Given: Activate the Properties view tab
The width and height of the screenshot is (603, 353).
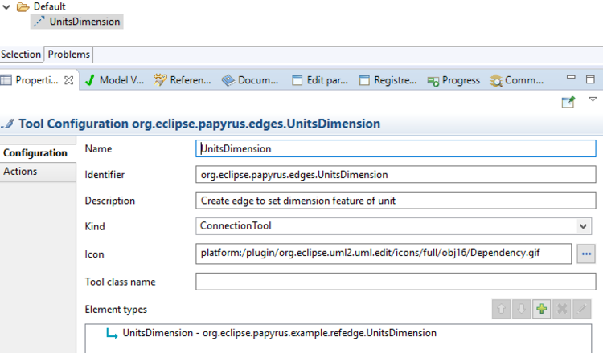Looking at the screenshot, I should click(x=37, y=79).
